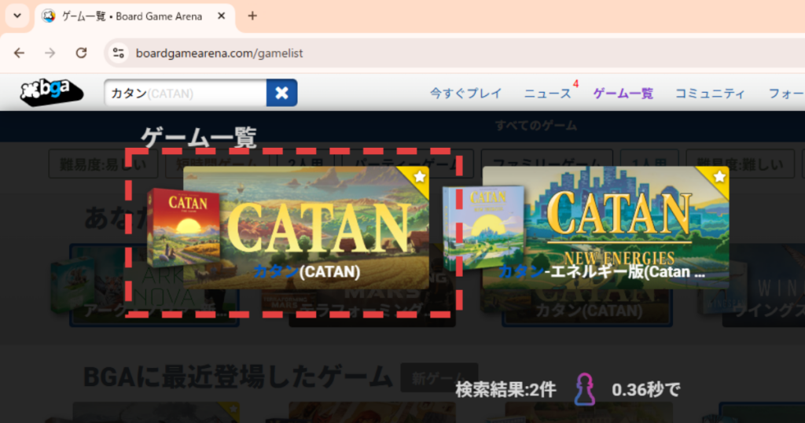This screenshot has height=423, width=805.
Task: Click the カタン(CATAN) result title link
Action: [307, 271]
